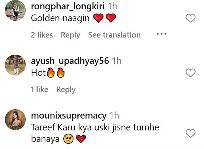The image size is (204, 149).
Task: Open rongphar_longkiri's profile picture
Action: (x=15, y=10)
